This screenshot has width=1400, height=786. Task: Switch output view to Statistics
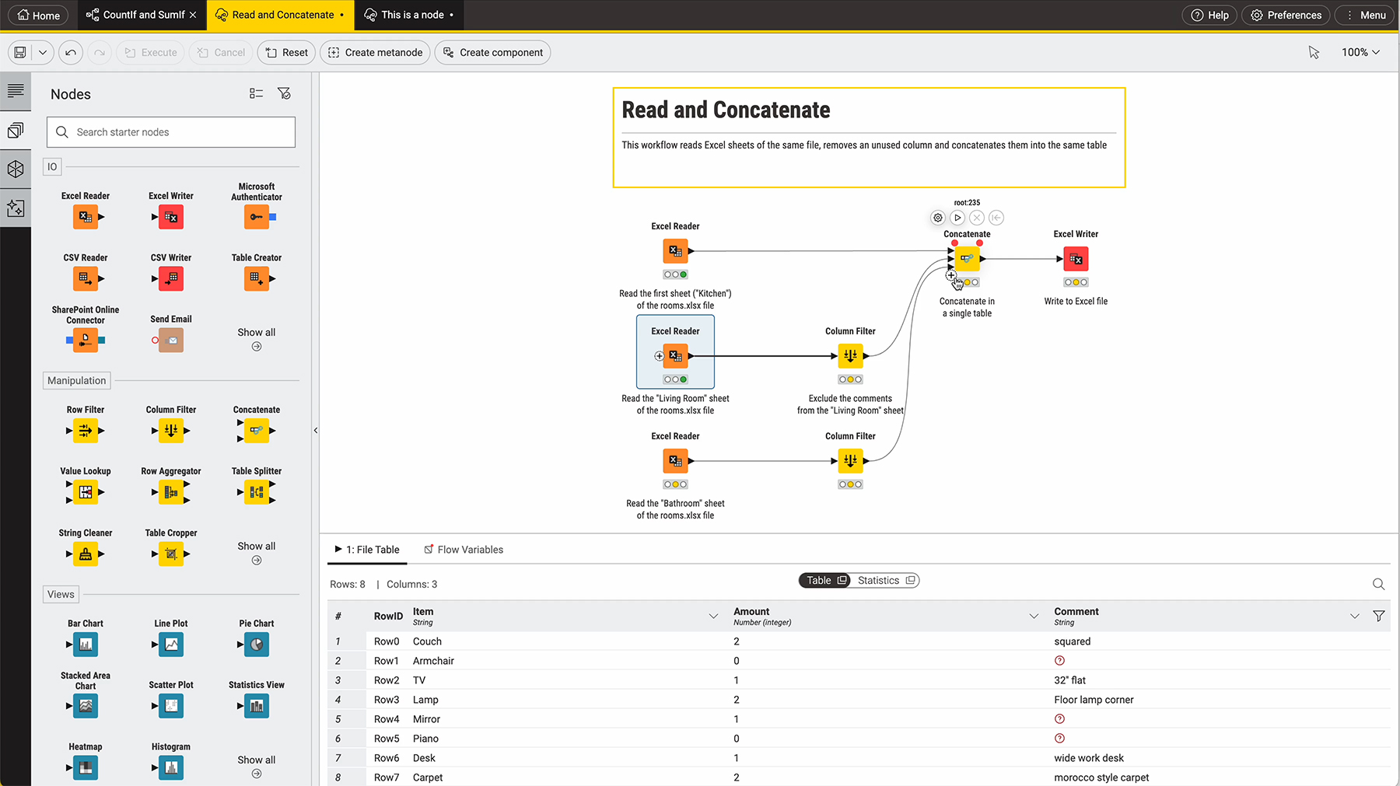tap(885, 581)
